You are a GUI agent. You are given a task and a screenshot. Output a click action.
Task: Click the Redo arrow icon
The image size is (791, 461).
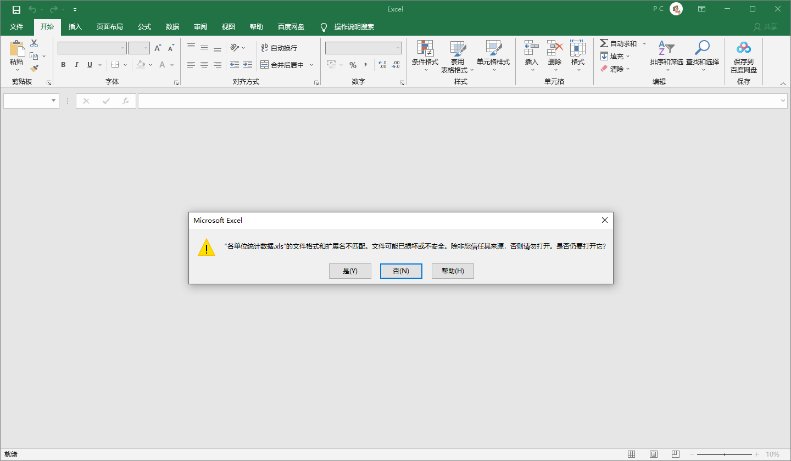pyautogui.click(x=54, y=9)
